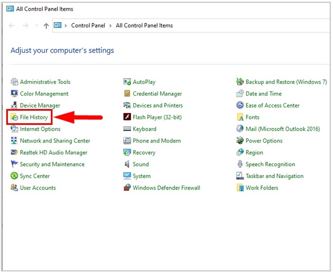The image size is (333, 274).
Task: Click the Fonts icon
Action: (240, 117)
